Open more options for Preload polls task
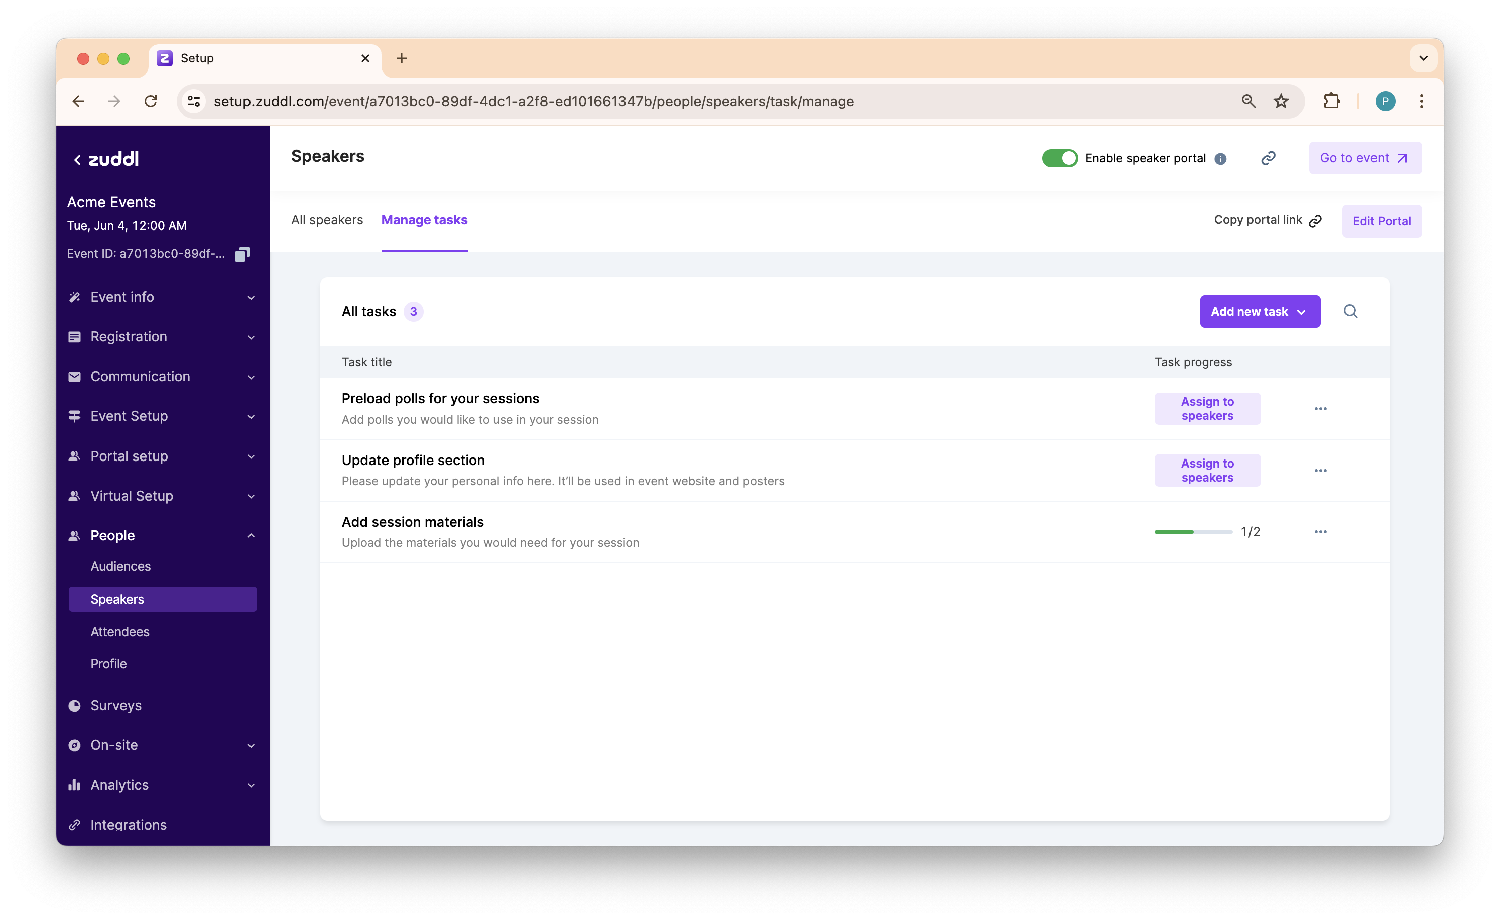The width and height of the screenshot is (1500, 920). coord(1320,409)
